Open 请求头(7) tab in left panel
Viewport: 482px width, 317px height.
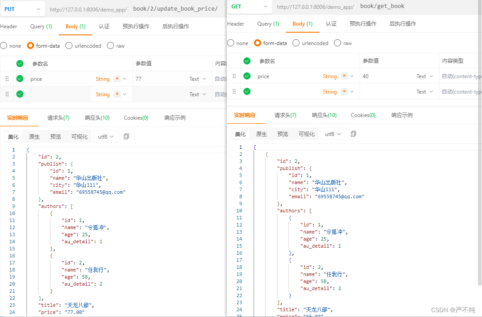pos(58,118)
